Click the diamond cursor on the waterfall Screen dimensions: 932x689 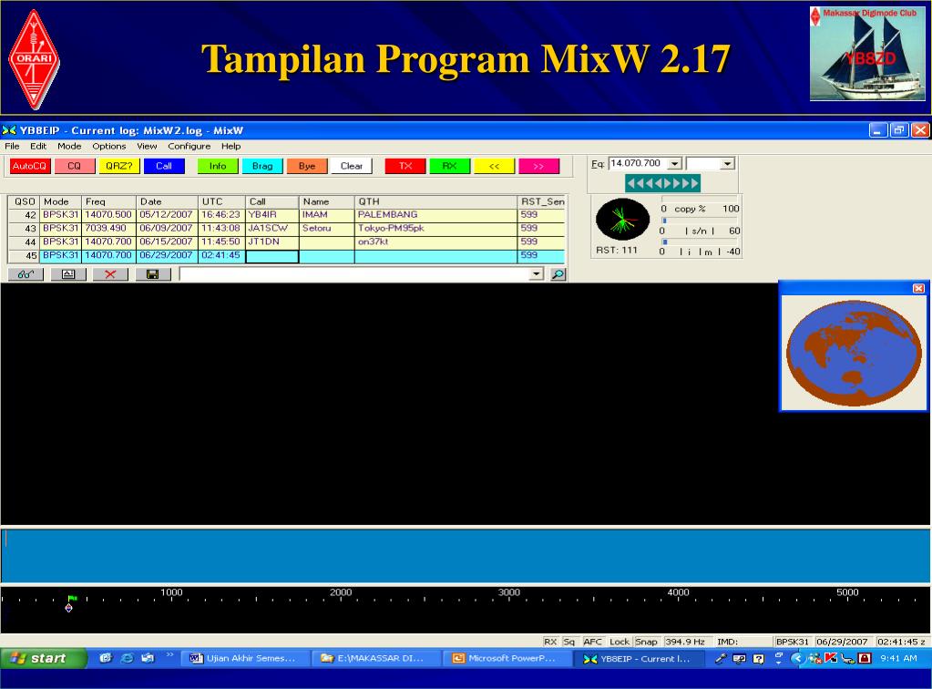click(x=69, y=608)
